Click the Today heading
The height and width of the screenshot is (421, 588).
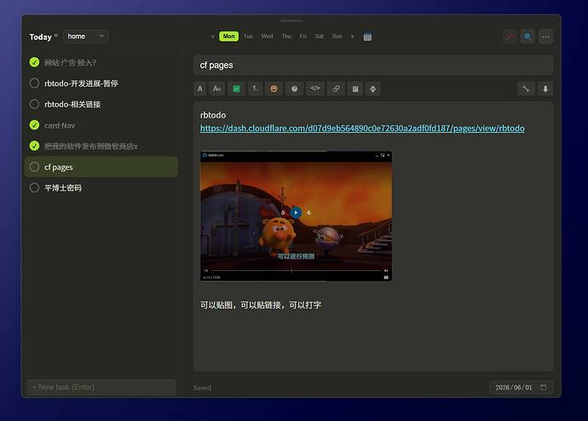(41, 37)
